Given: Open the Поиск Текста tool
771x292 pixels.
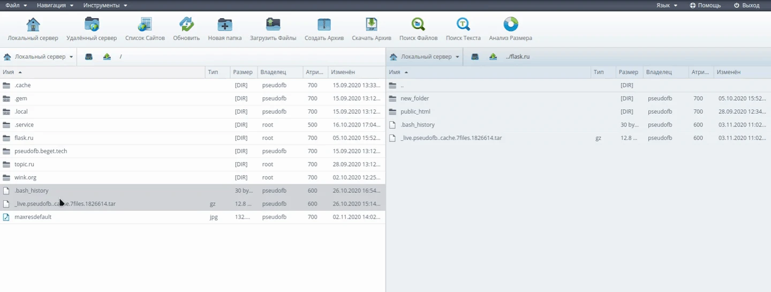Looking at the screenshot, I should [x=463, y=25].
